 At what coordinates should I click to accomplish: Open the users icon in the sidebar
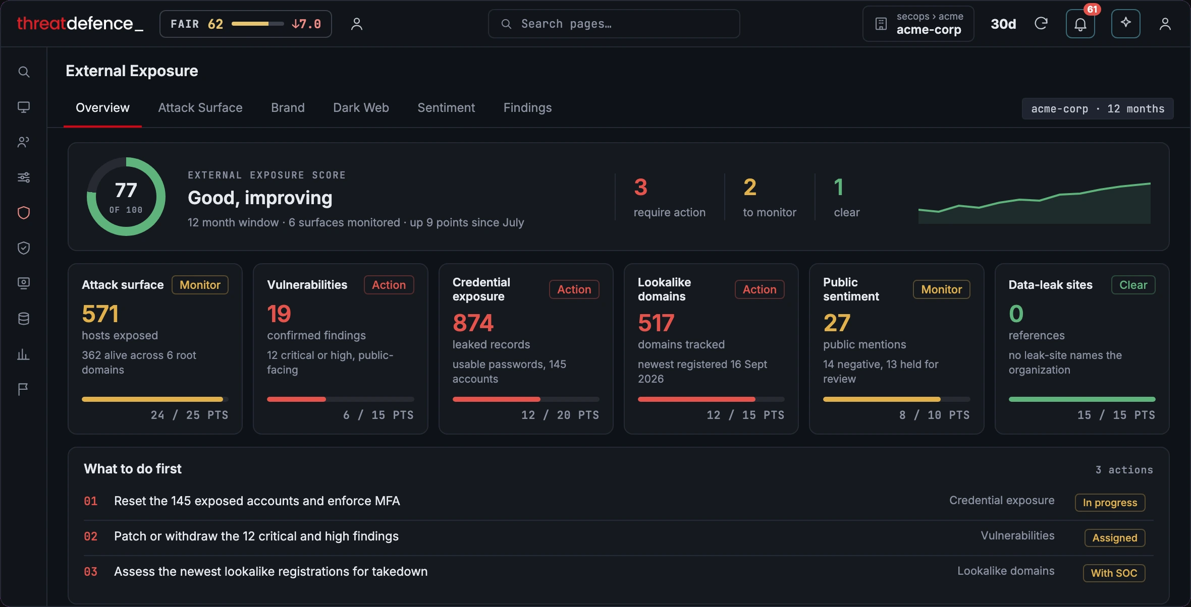point(24,142)
